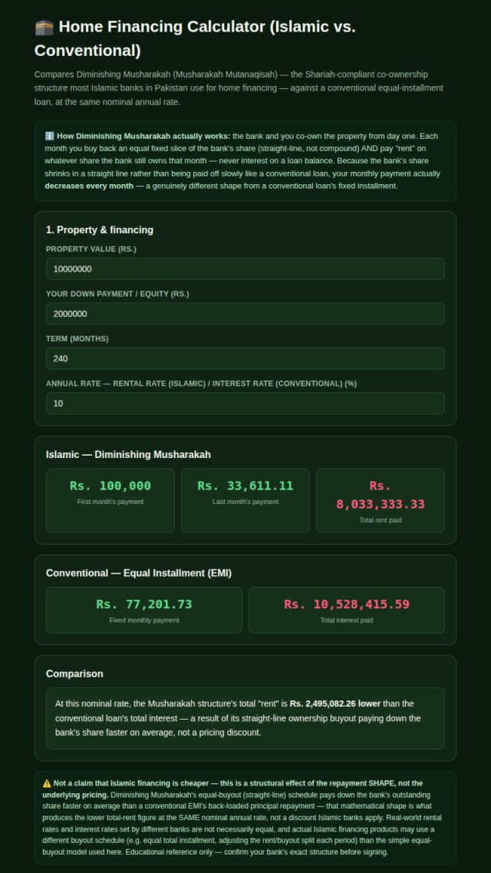The image size is (491, 873).
Task: Click the Islamic Diminishing Musharakah heading
Action: click(128, 455)
